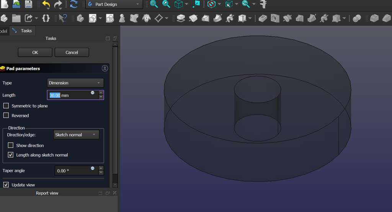The image size is (392, 212).
Task: Collapse the Pad parameters section
Action: tap(105, 68)
